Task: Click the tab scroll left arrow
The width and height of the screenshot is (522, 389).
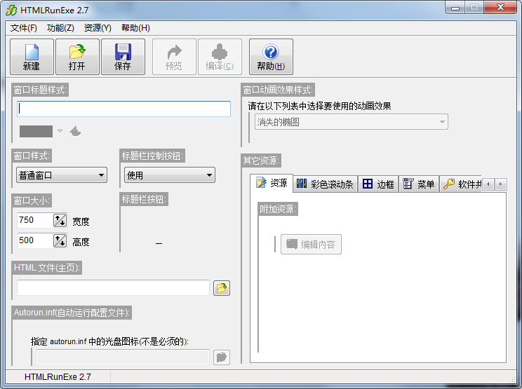Action: [x=488, y=184]
